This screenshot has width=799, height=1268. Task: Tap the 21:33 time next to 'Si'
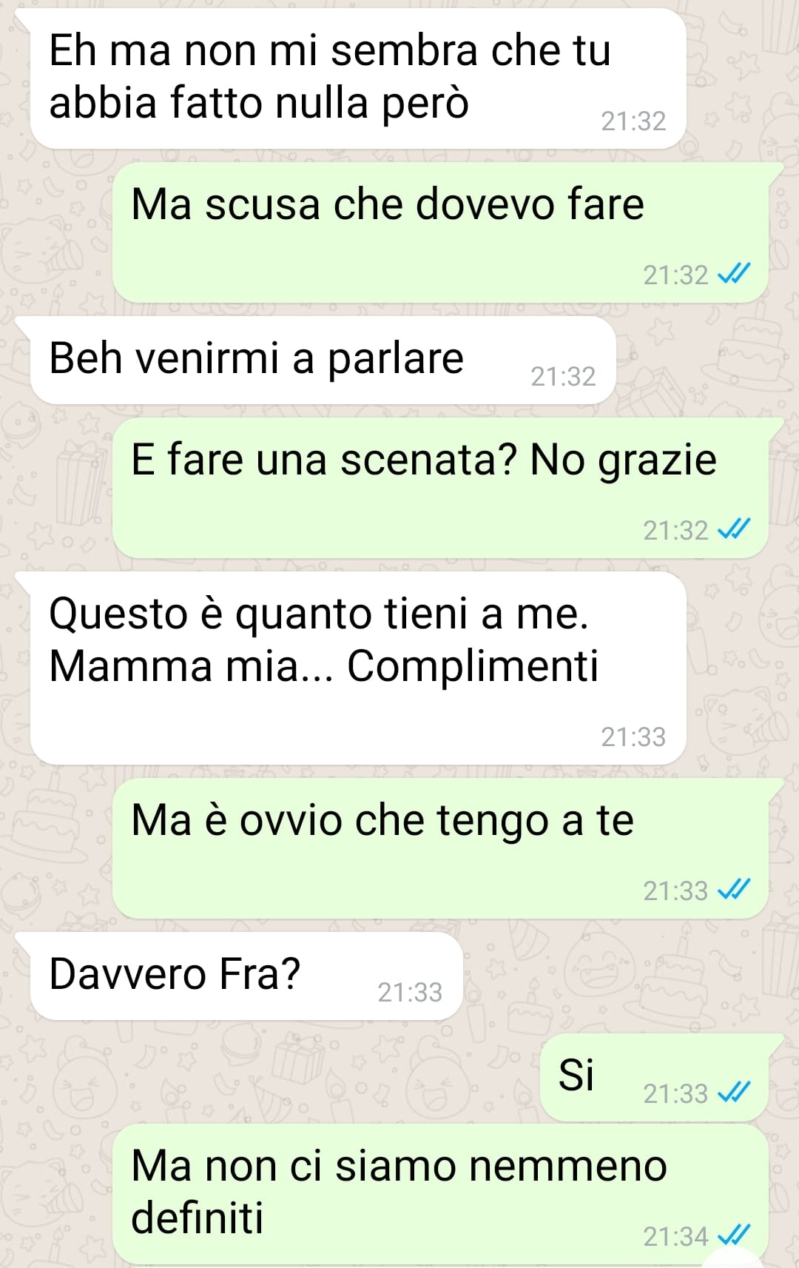675,1093
